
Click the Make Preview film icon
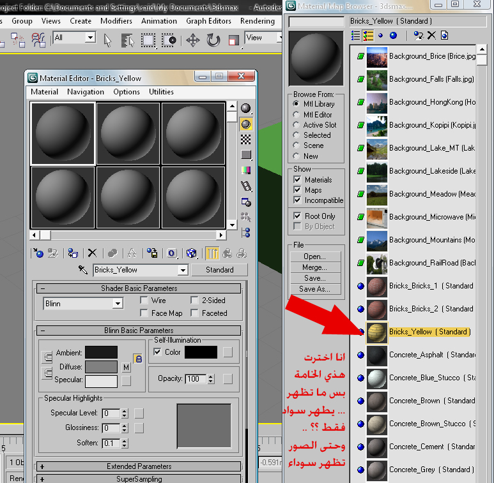pyautogui.click(x=246, y=186)
